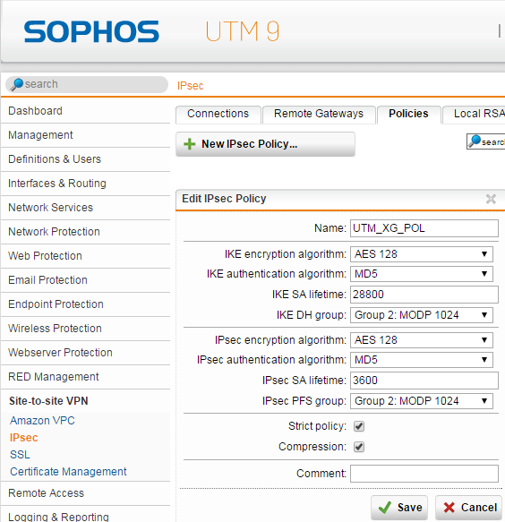Open Webserver Protection menu

(x=86, y=353)
